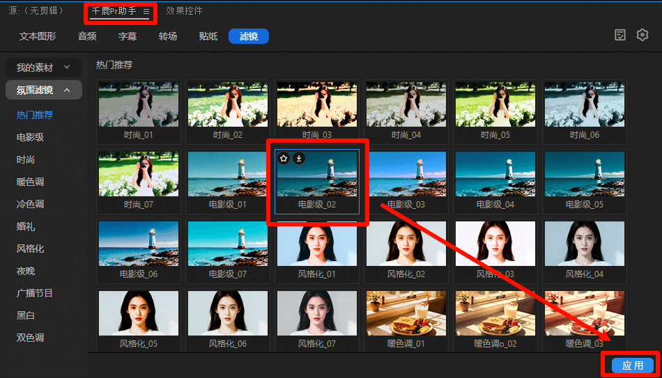Select the 时尚_01 filter thumbnail
Image resolution: width=662 pixels, height=378 pixels.
(139, 104)
